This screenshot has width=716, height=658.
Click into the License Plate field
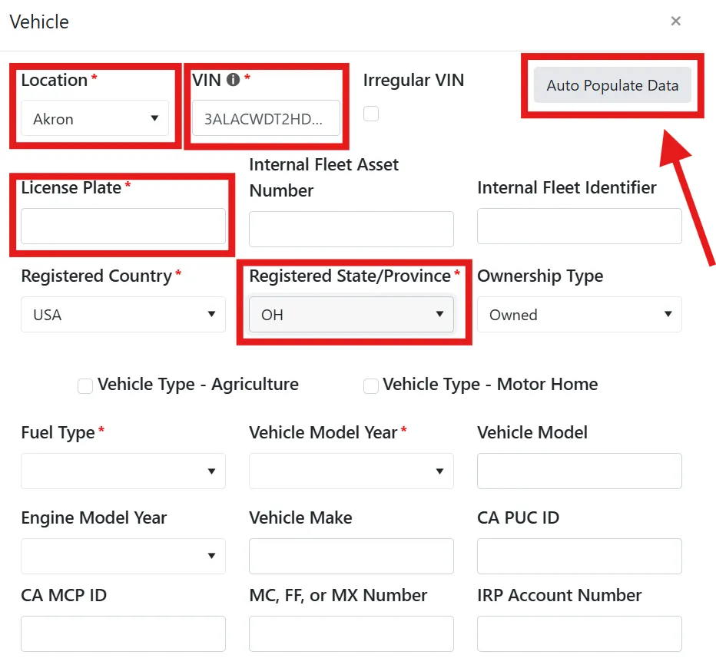123,226
